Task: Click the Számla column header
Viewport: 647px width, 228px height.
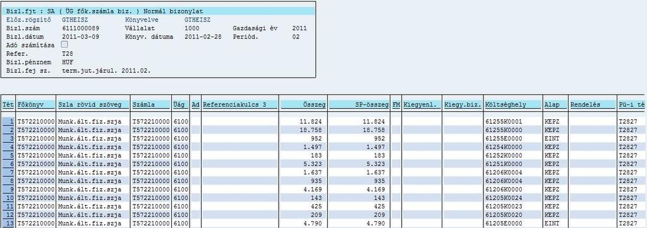Action: tap(151, 105)
